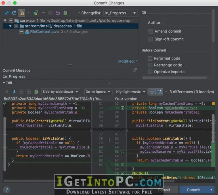The height and width of the screenshot is (195, 218).
Task: Click the FileContent.java file icon
Action: [27, 32]
